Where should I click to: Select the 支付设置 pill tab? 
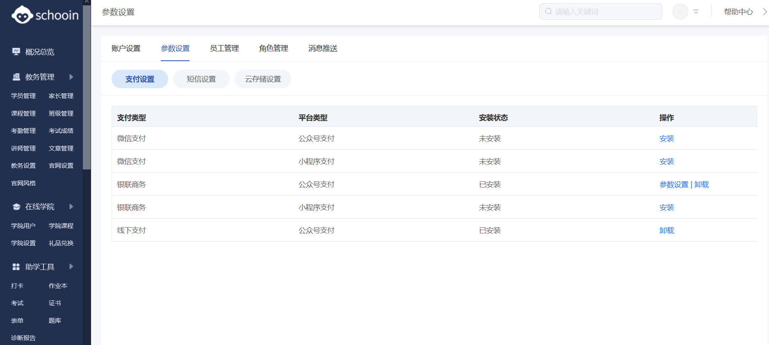[140, 79]
